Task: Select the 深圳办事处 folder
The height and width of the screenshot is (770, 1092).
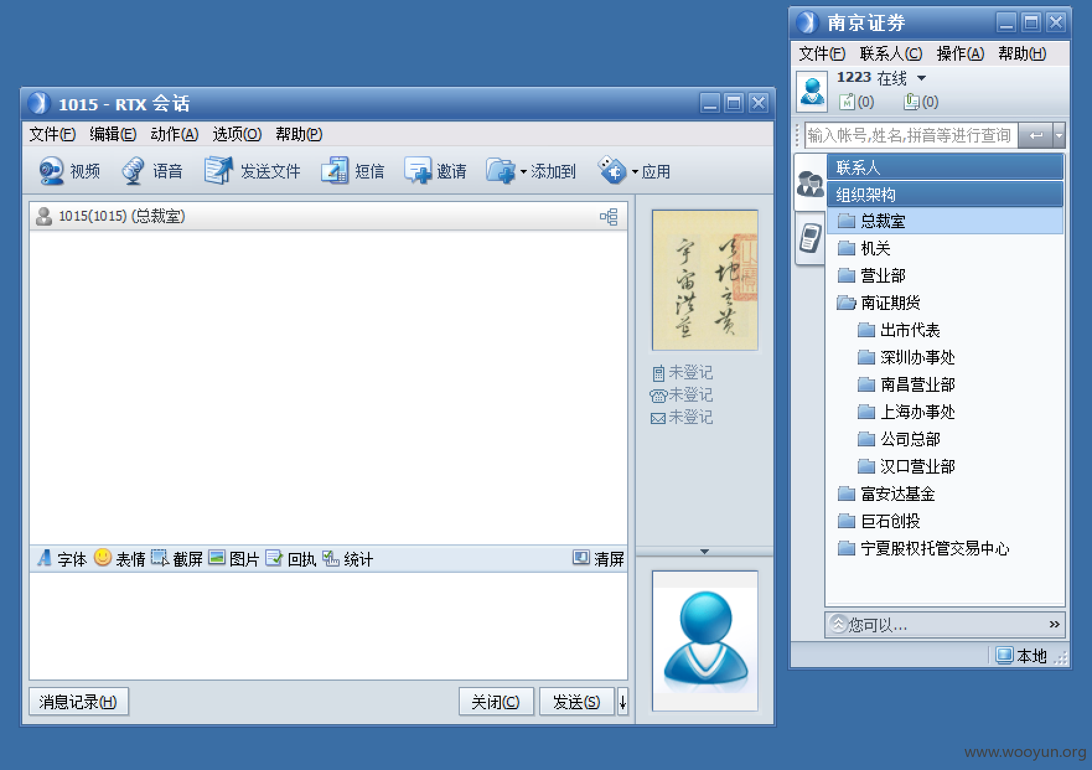Action: (906, 357)
